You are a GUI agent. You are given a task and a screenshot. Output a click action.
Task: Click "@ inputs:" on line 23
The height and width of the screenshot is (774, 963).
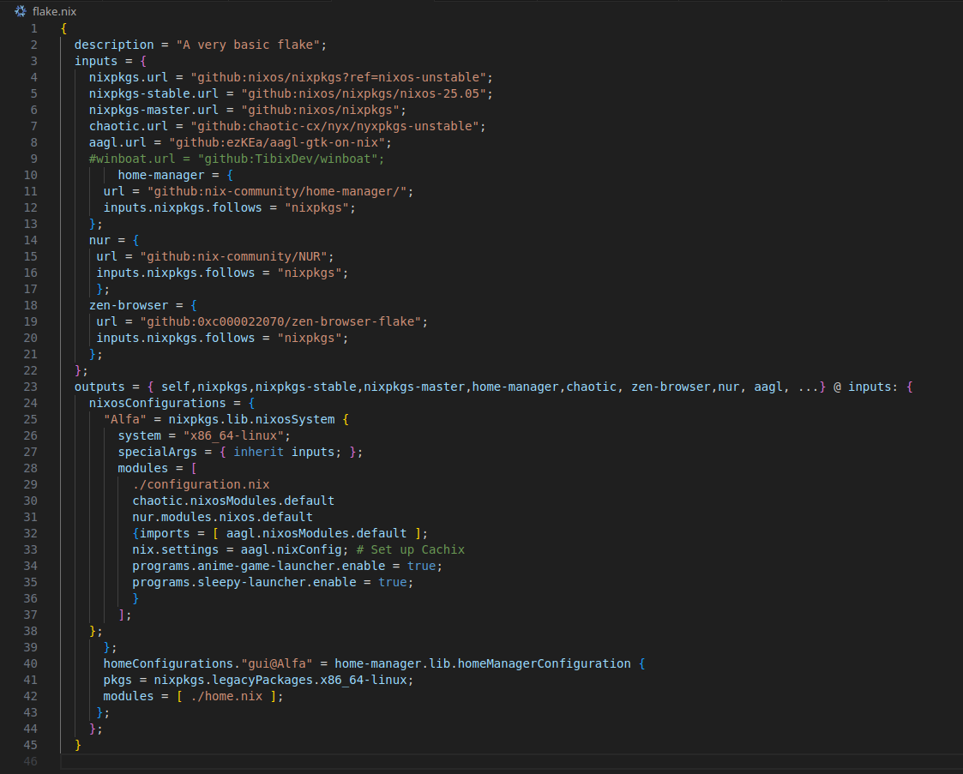tap(865, 387)
